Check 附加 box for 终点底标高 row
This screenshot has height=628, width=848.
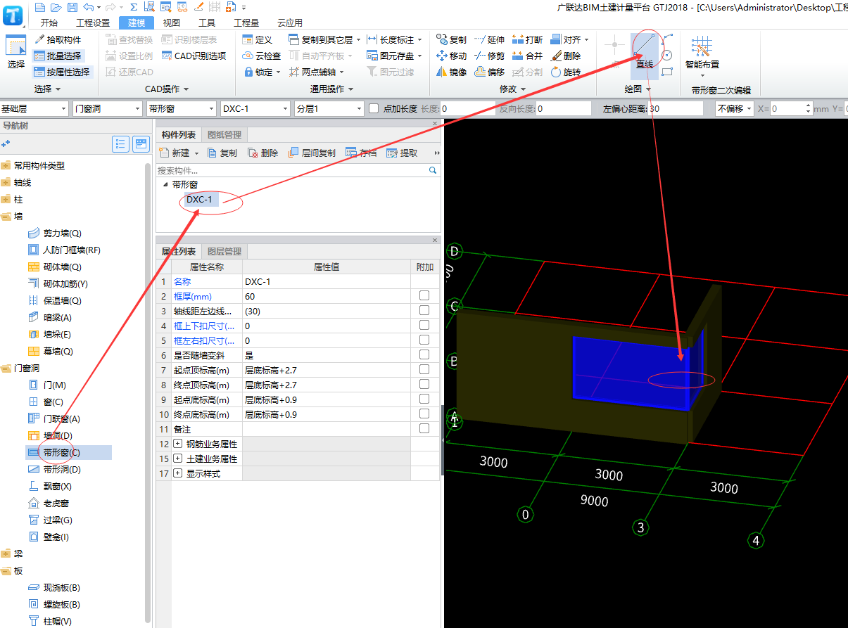click(x=424, y=414)
